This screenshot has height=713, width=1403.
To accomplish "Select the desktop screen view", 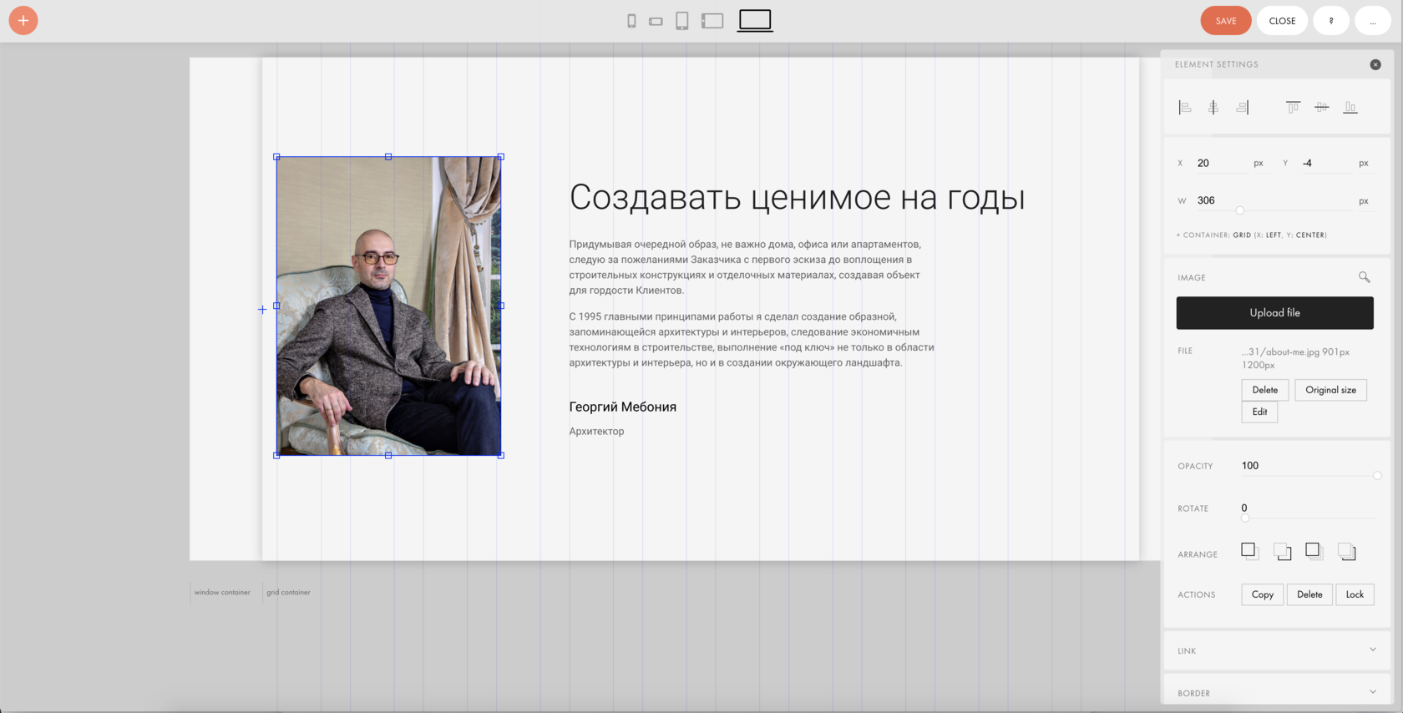I will pos(755,20).
